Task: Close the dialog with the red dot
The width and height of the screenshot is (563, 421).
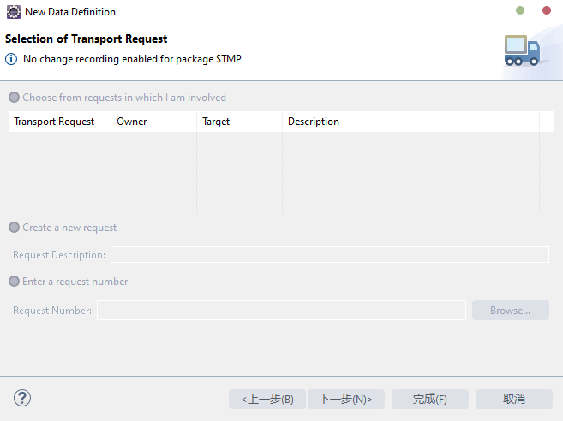Action: pos(547,11)
